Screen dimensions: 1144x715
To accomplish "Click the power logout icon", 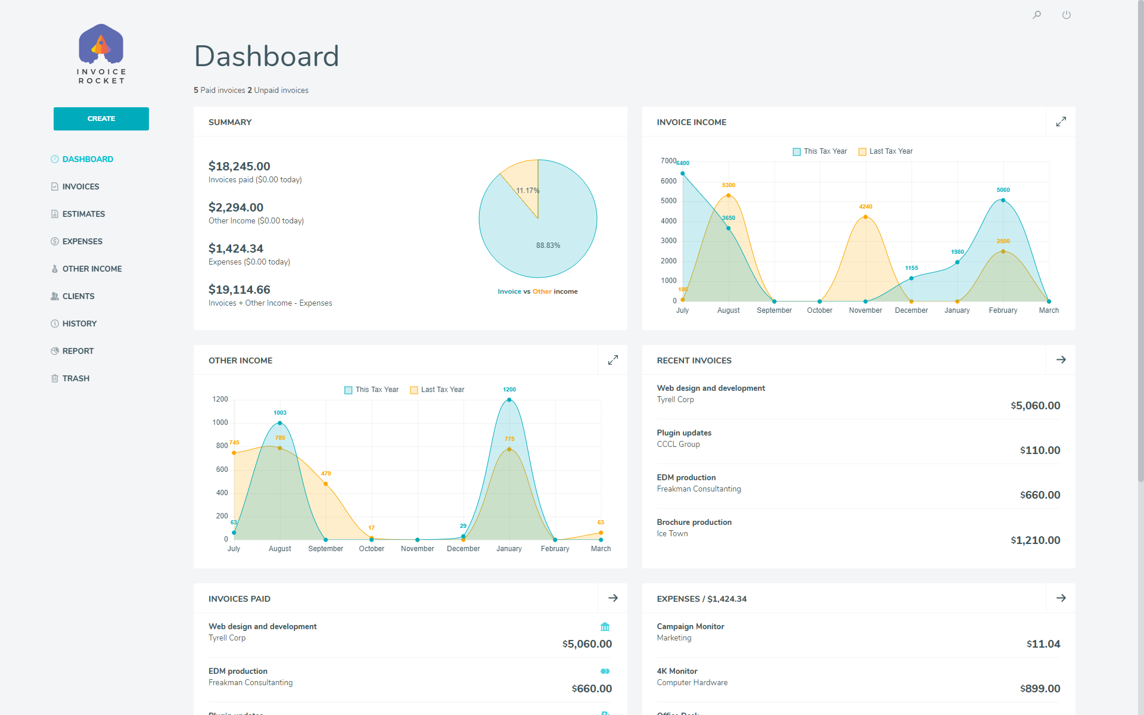I will tap(1067, 15).
